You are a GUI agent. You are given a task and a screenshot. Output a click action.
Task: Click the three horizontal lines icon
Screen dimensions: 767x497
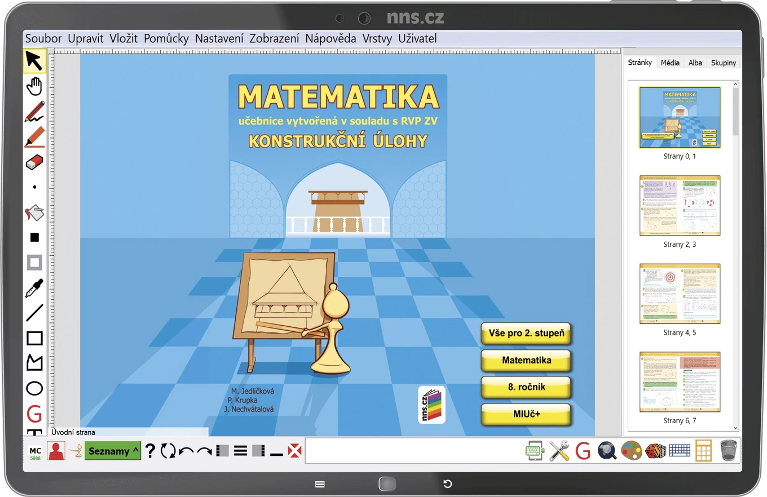pos(241,451)
